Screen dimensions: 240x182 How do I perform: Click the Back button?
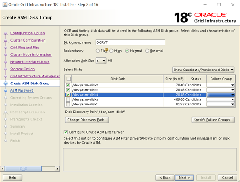pyautogui.click(x=165, y=178)
